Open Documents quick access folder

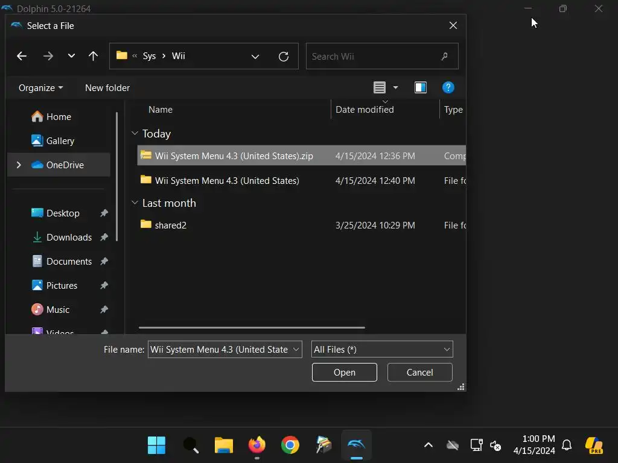[62, 262]
